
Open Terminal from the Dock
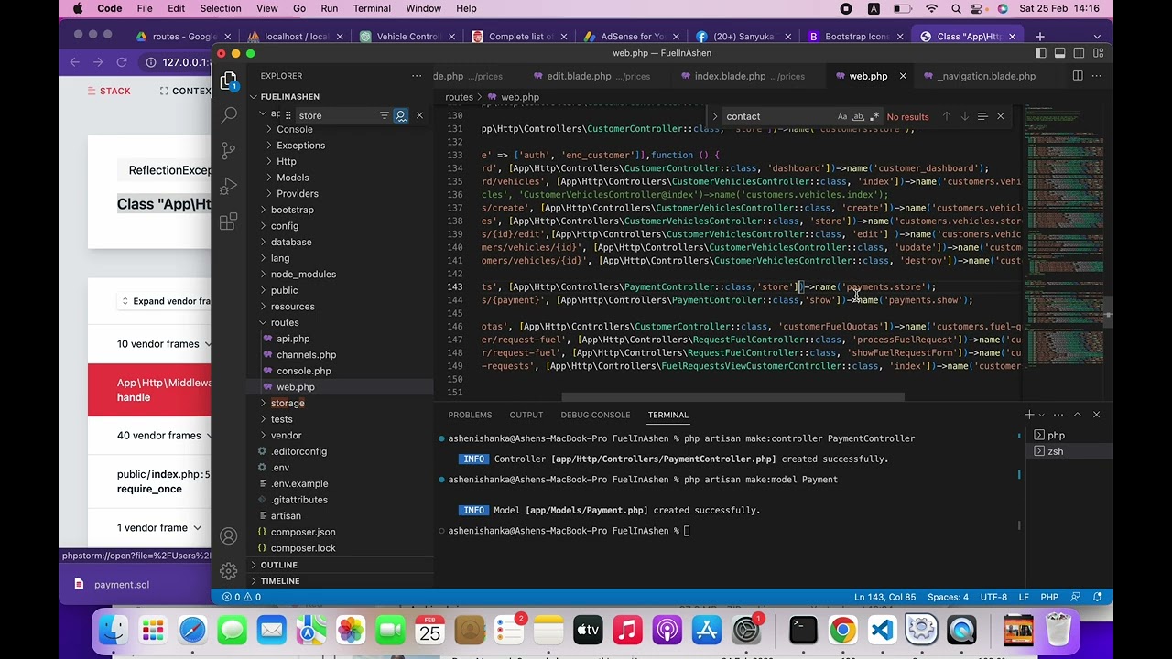pos(803,630)
